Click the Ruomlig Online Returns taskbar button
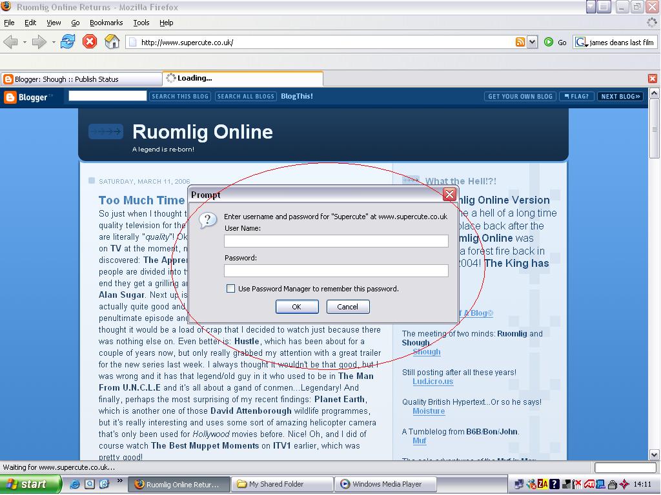Image resolution: width=661 pixels, height=495 pixels. [179, 485]
